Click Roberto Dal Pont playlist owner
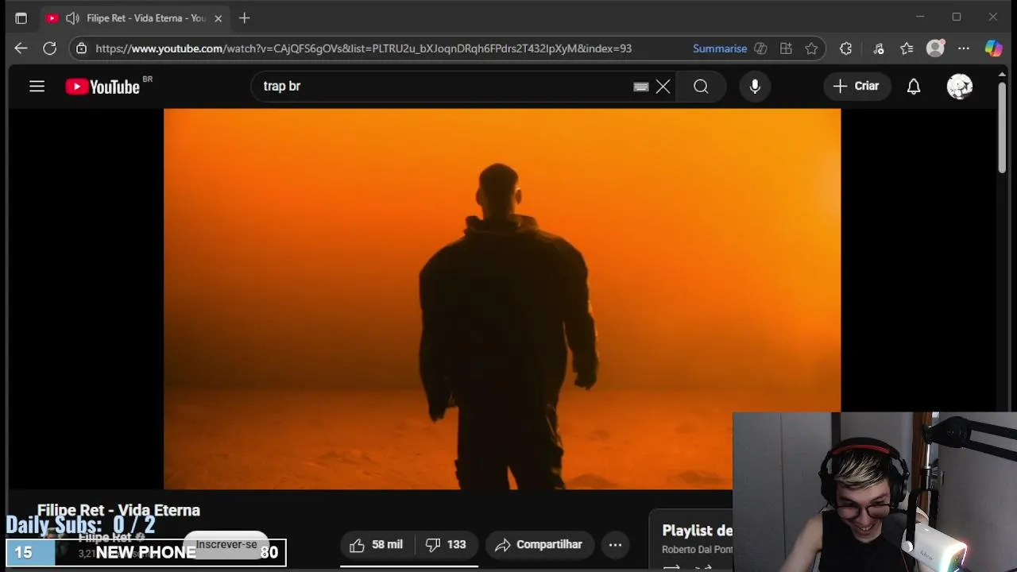 (697, 550)
